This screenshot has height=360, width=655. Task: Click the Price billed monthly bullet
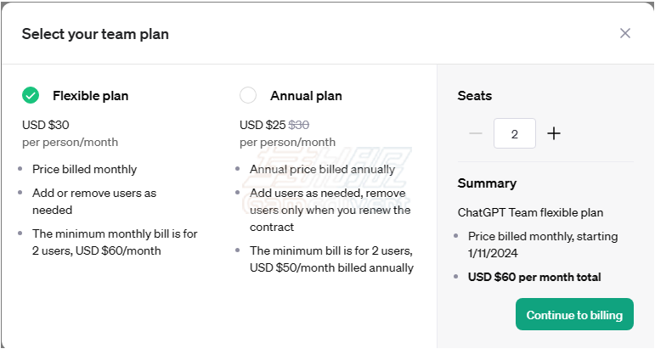click(x=84, y=169)
